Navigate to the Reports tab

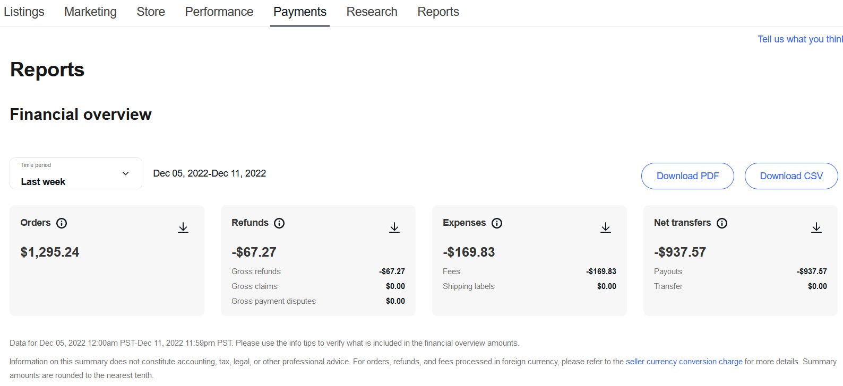coord(438,12)
